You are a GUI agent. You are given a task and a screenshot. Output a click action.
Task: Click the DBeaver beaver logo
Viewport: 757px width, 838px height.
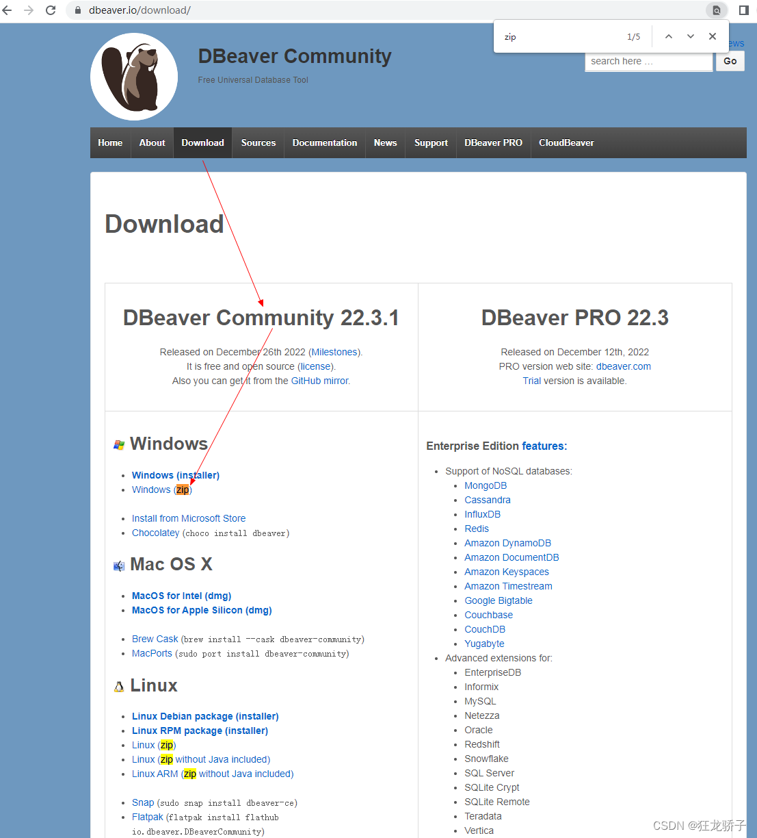(x=133, y=76)
